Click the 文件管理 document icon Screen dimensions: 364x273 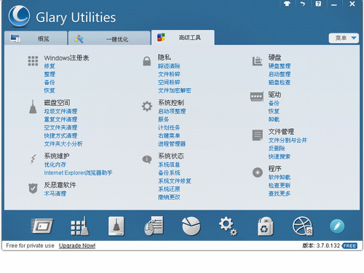click(257, 135)
